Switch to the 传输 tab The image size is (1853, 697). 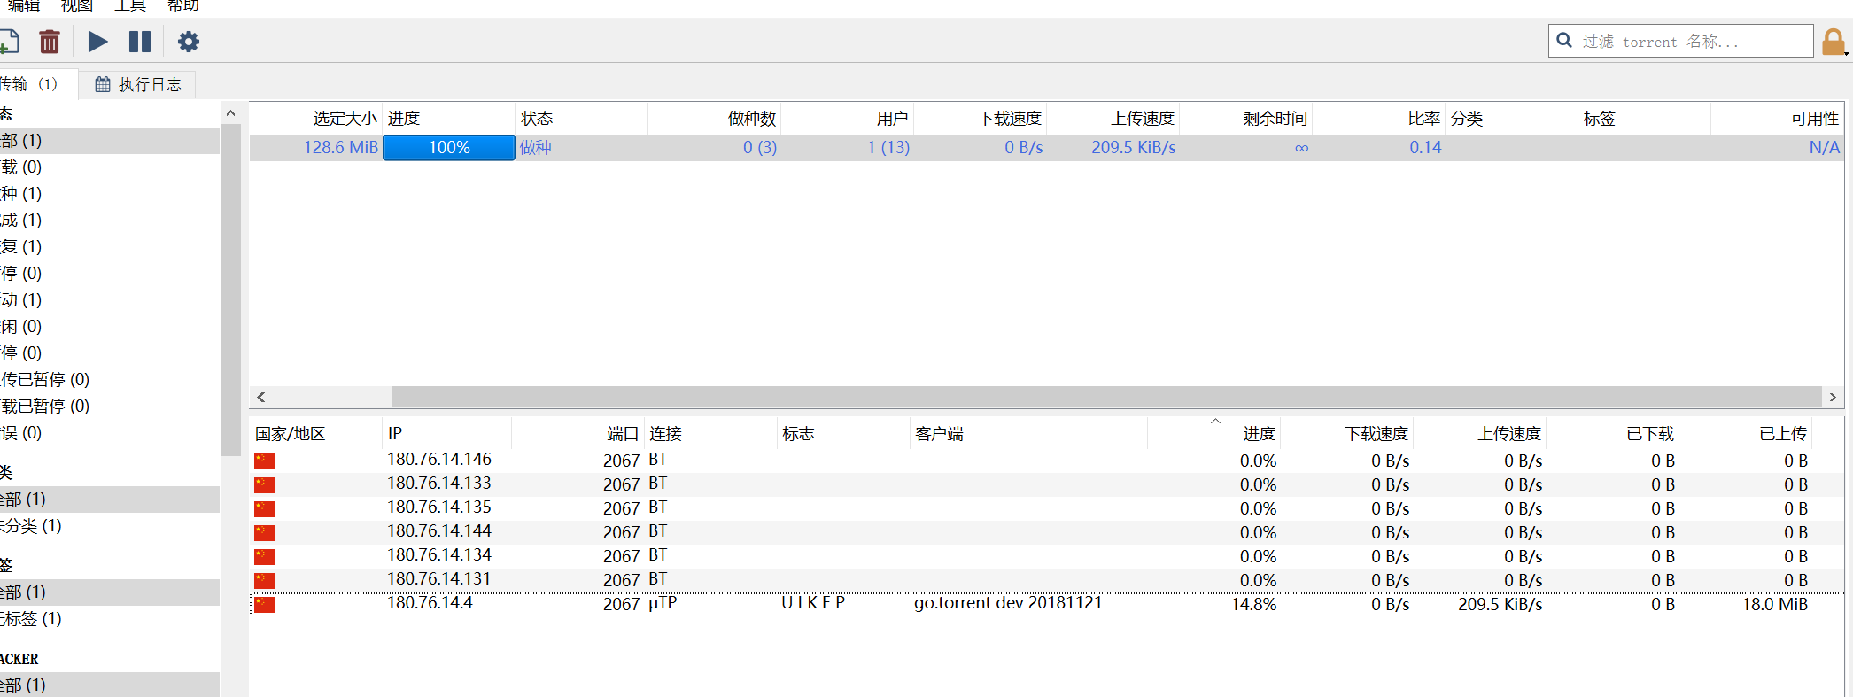coord(28,84)
